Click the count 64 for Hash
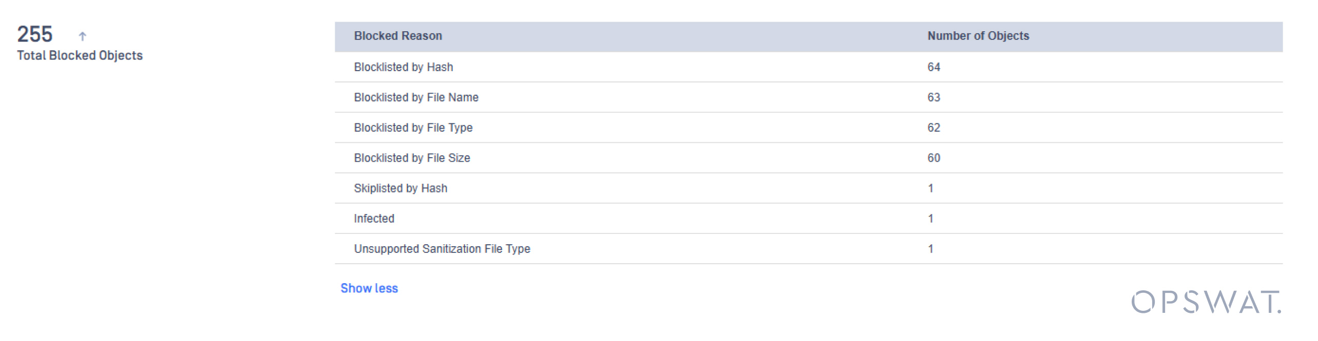The height and width of the screenshot is (341, 1318). click(x=934, y=67)
